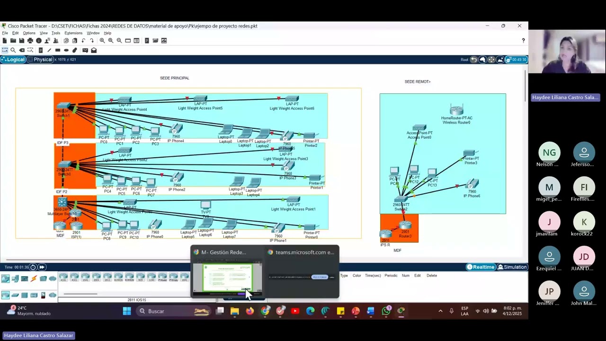Open the Windows Start button

[127, 311]
